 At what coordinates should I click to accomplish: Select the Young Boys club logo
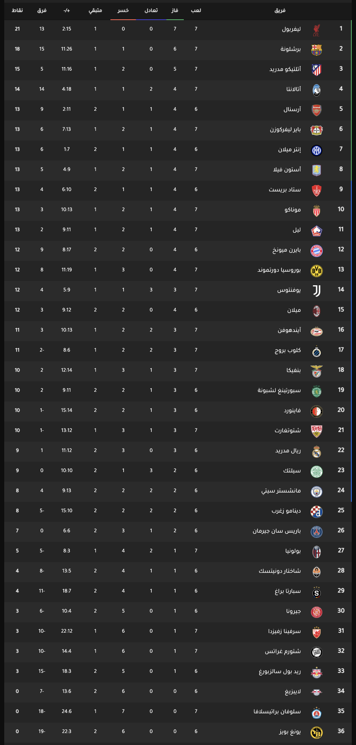click(316, 732)
